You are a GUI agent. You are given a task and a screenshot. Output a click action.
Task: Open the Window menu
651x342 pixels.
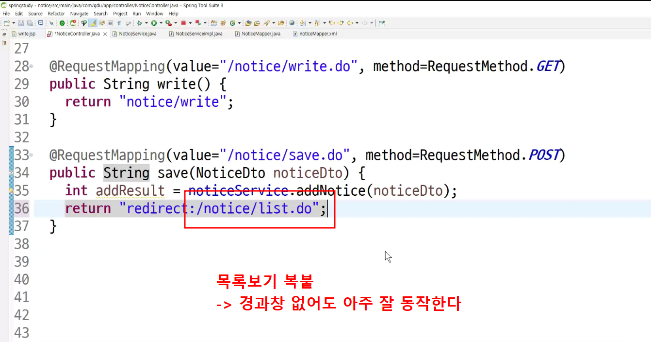coord(155,14)
